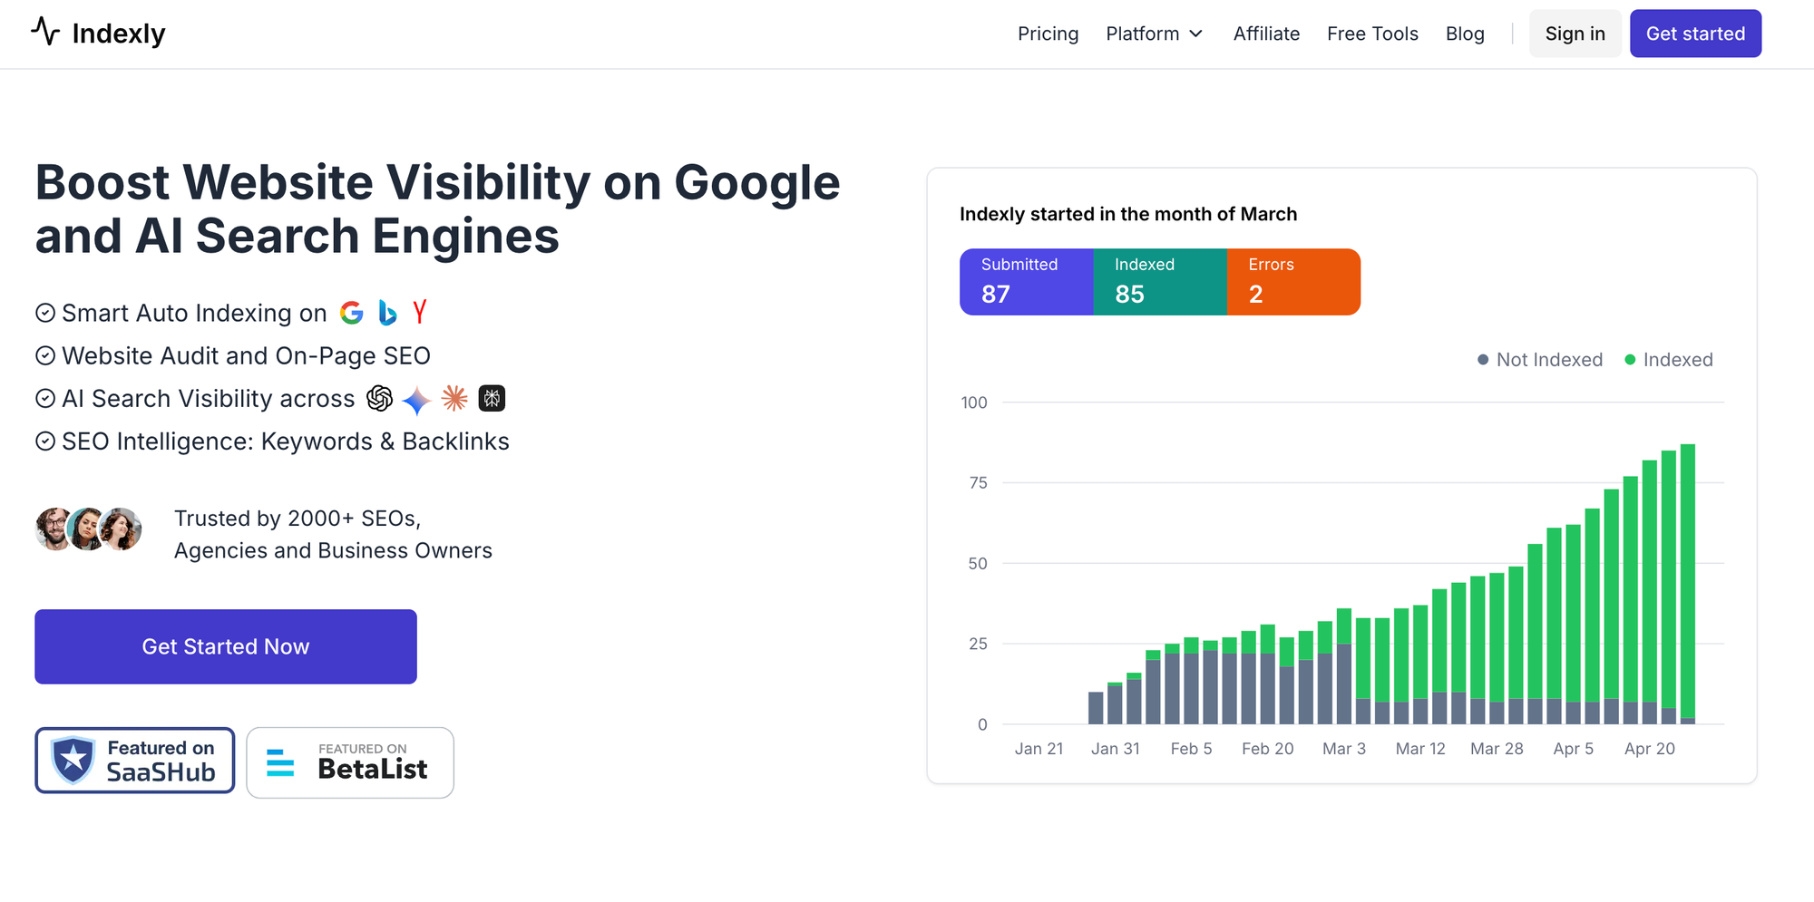The height and width of the screenshot is (902, 1814).
Task: Click the Indexly pulse logo icon
Action: (x=45, y=32)
